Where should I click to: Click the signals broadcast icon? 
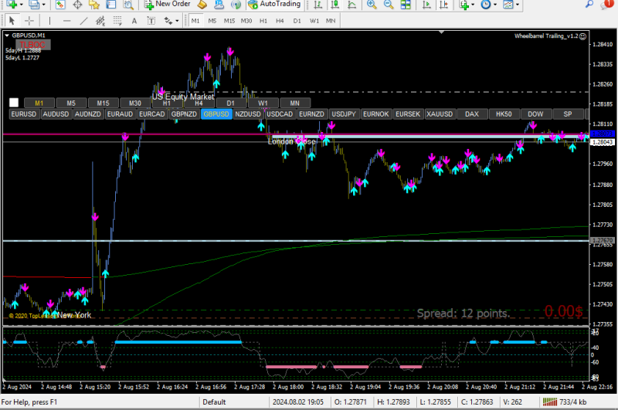coord(236,5)
